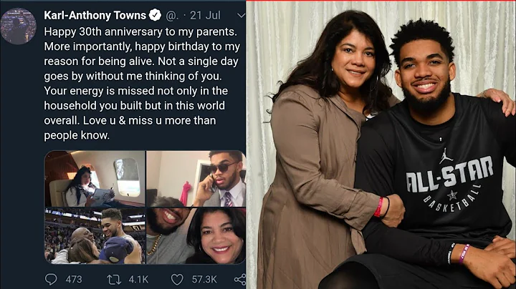Like the tweet with the heart icon
Screen dimensions: 516x289
(x=176, y=279)
